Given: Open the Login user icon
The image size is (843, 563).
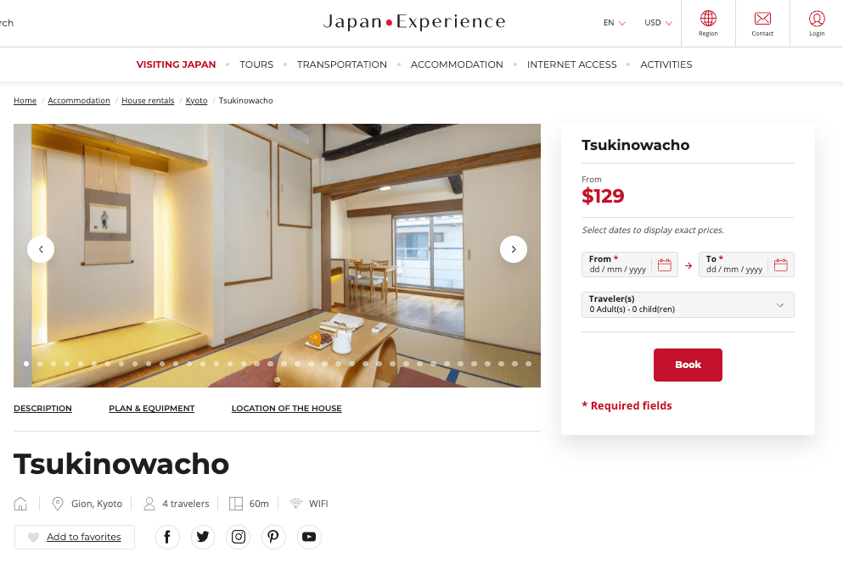Looking at the screenshot, I should coord(817,19).
